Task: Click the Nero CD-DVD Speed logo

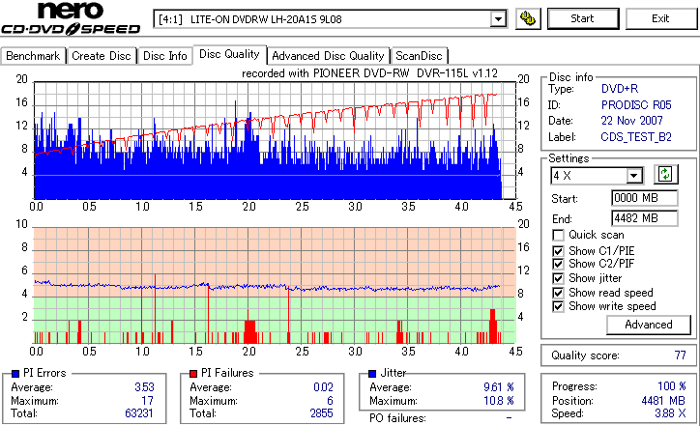Action: point(71,18)
